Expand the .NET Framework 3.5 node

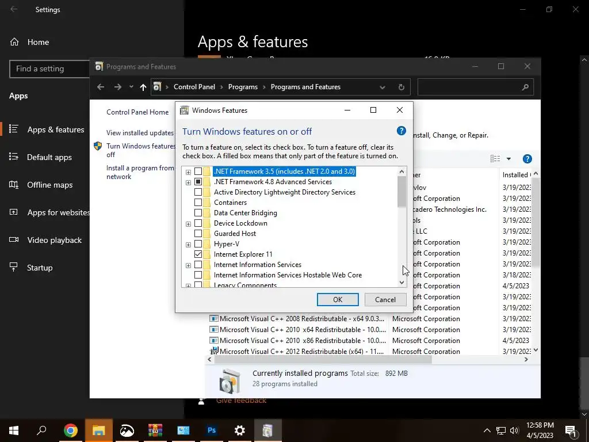pyautogui.click(x=188, y=172)
